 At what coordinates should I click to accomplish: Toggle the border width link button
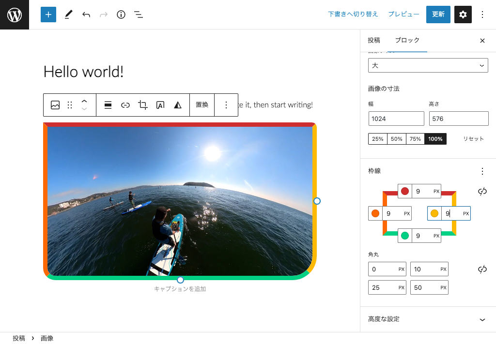pyautogui.click(x=482, y=192)
